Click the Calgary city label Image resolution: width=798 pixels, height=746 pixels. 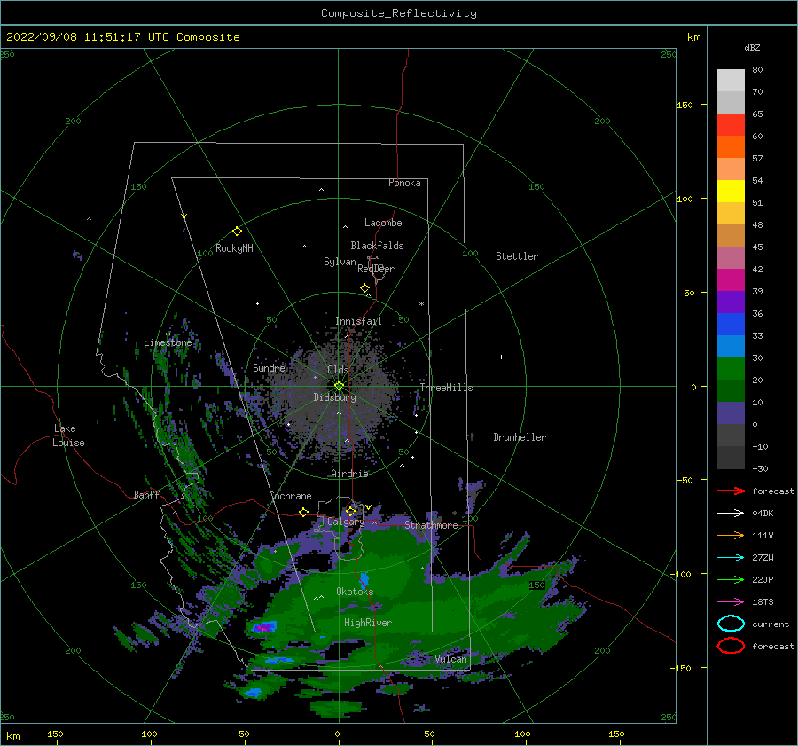point(346,522)
